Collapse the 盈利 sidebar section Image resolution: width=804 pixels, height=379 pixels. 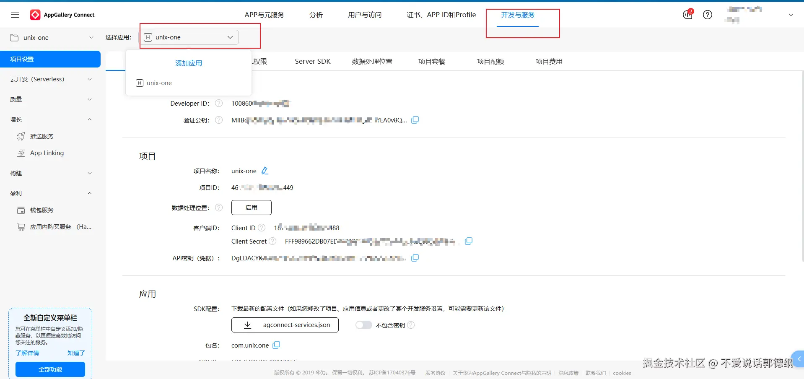(51, 193)
